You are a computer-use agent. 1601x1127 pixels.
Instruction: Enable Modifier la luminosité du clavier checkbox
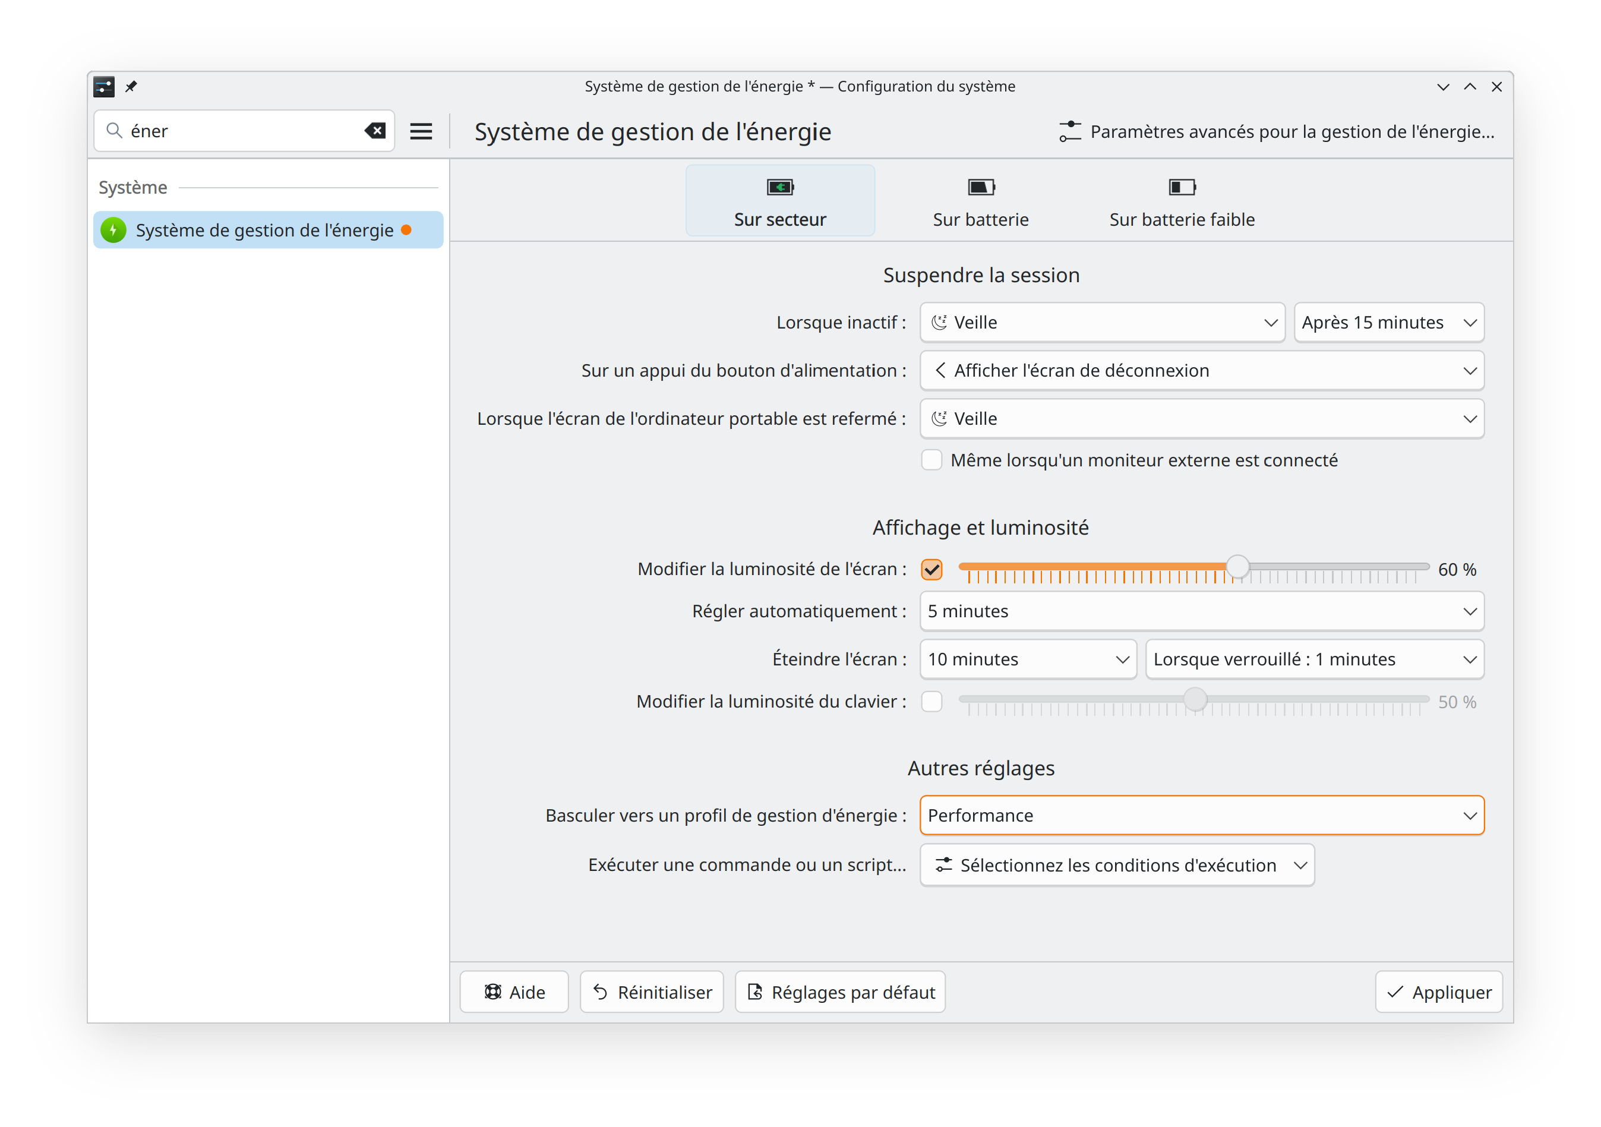click(x=931, y=702)
